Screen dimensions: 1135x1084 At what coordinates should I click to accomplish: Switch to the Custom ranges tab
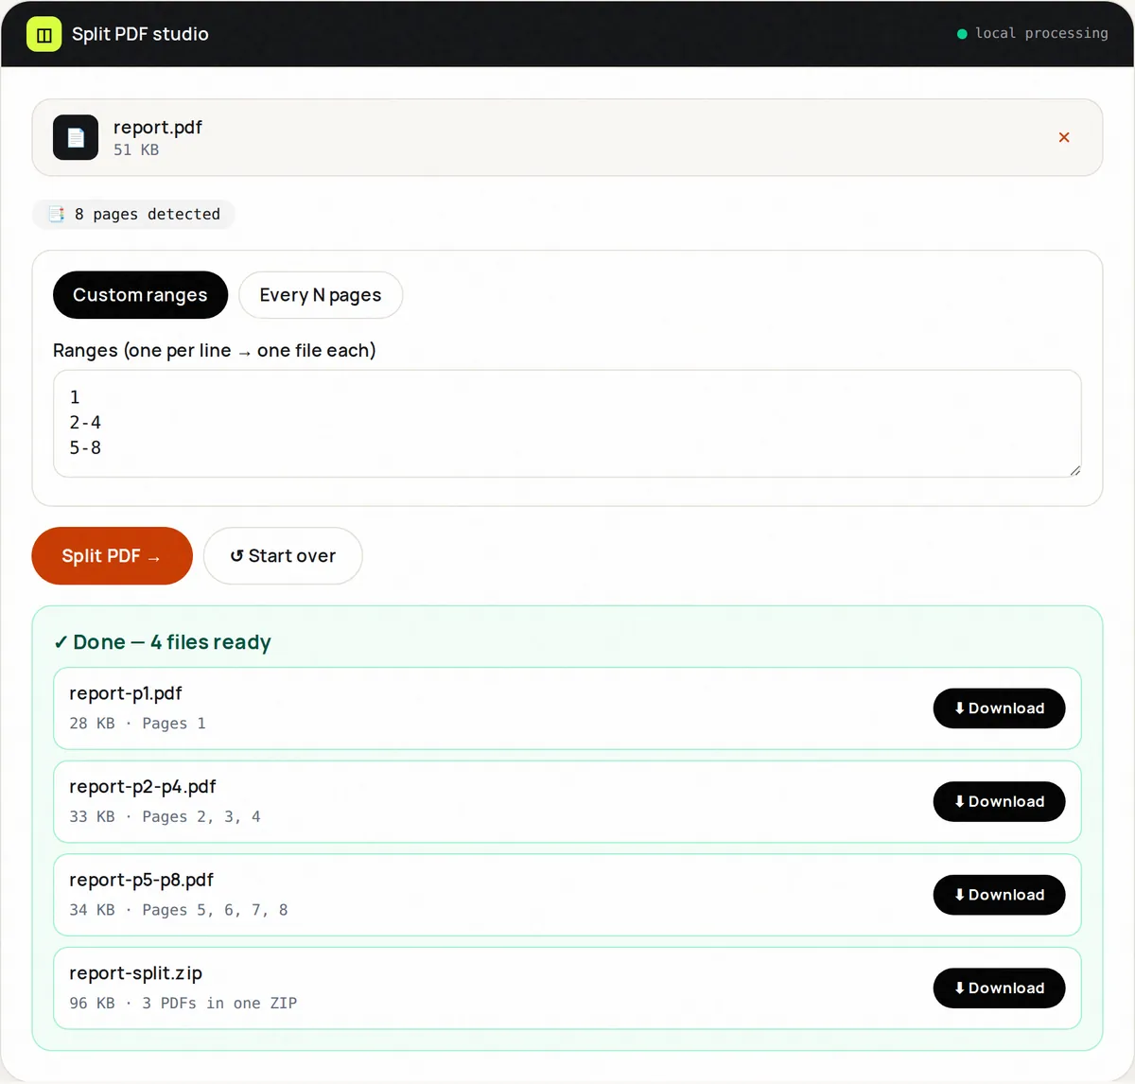(140, 295)
